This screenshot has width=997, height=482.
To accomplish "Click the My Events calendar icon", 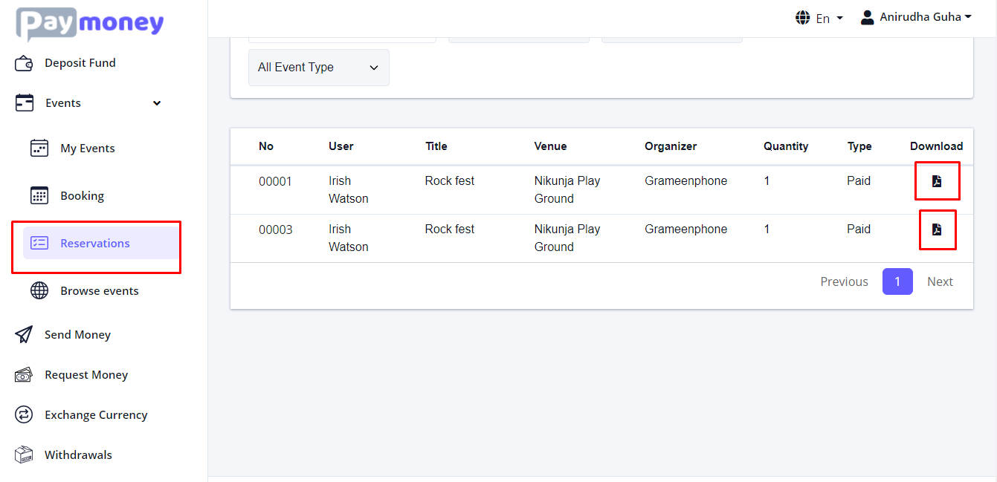I will [39, 149].
